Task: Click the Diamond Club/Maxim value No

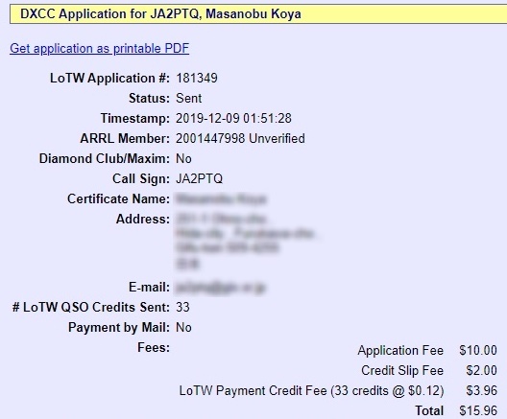Action: [x=183, y=158]
